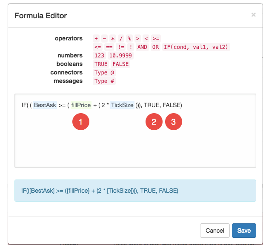
Task: Insert the not-equal operator
Action: click(x=121, y=47)
